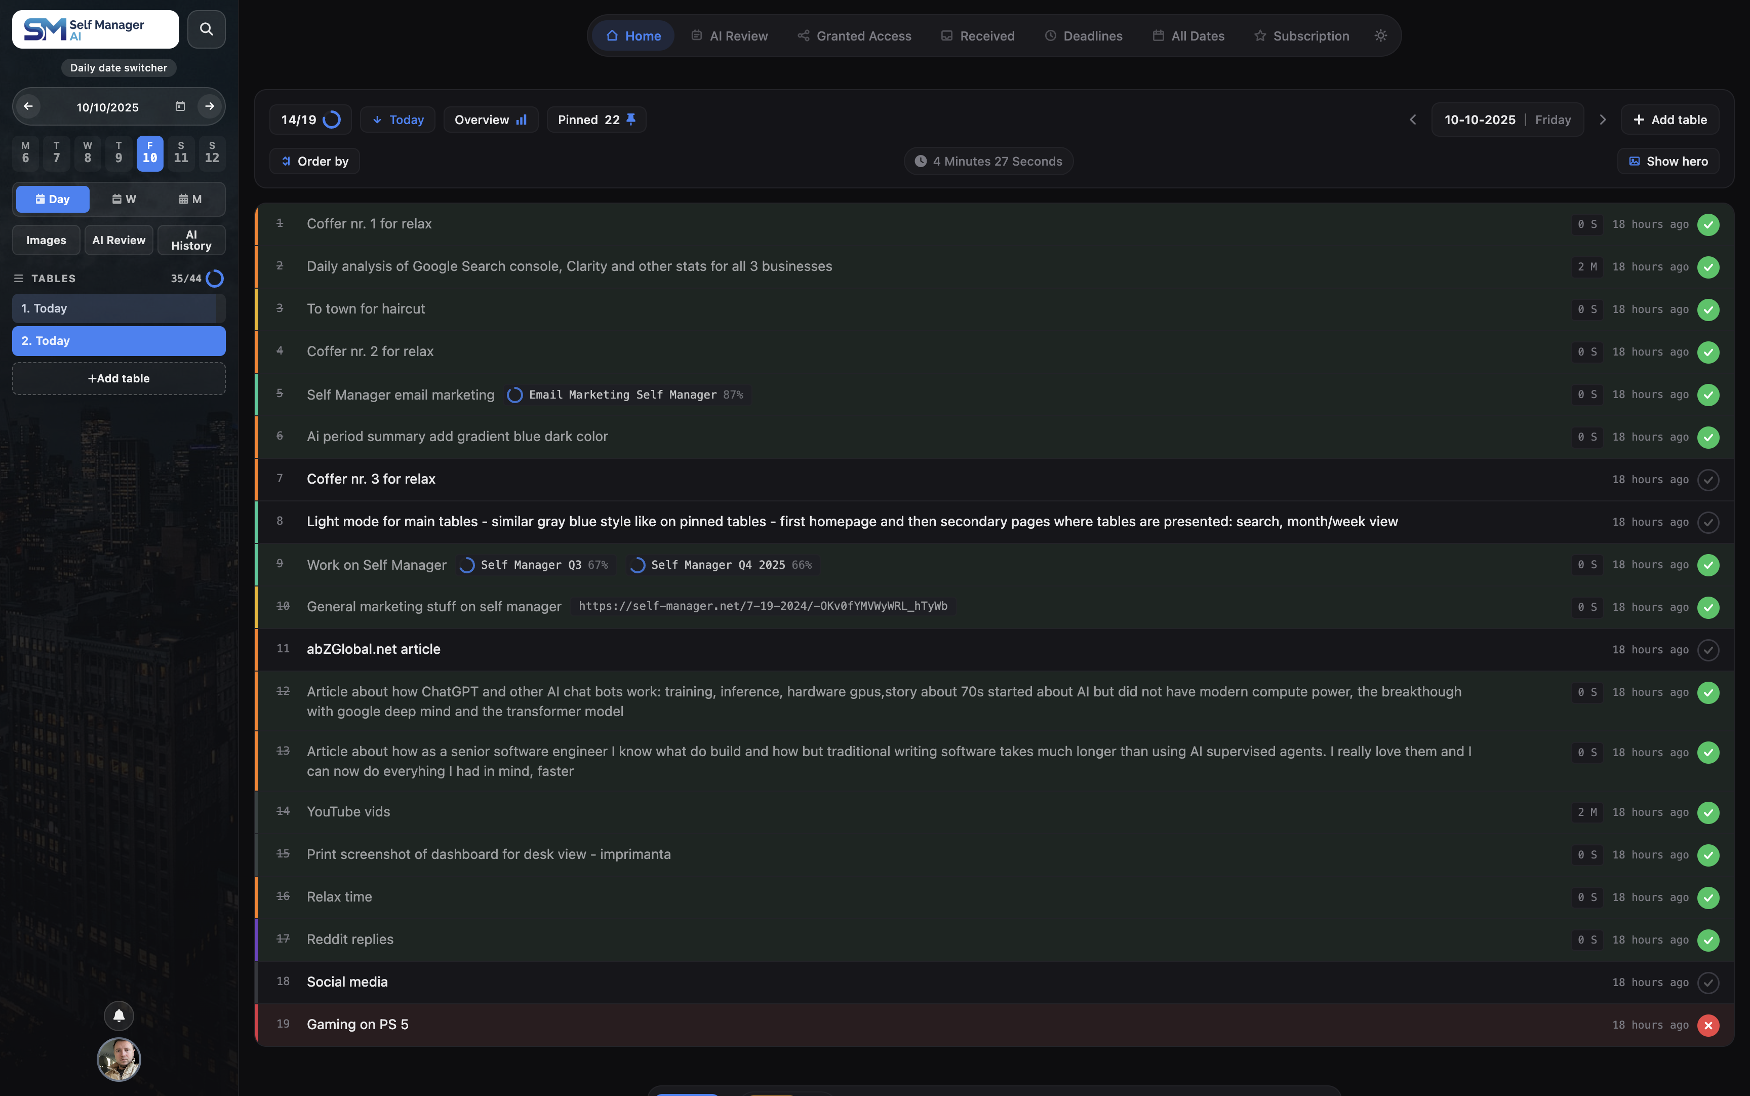This screenshot has height=1096, width=1750.
Task: Open the search from the sidebar
Action: [206, 29]
